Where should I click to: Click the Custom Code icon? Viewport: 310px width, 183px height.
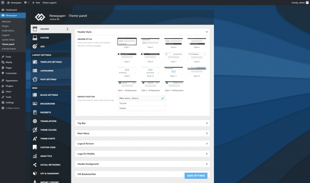pos(35,147)
